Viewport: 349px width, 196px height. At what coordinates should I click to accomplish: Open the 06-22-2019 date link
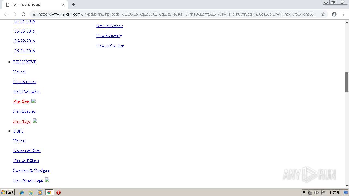25,41
